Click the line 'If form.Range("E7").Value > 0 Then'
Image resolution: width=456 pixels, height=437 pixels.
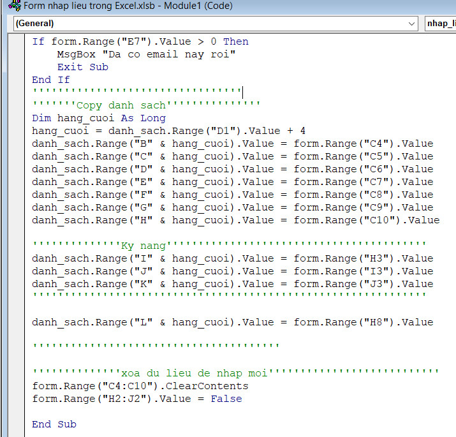(140, 41)
